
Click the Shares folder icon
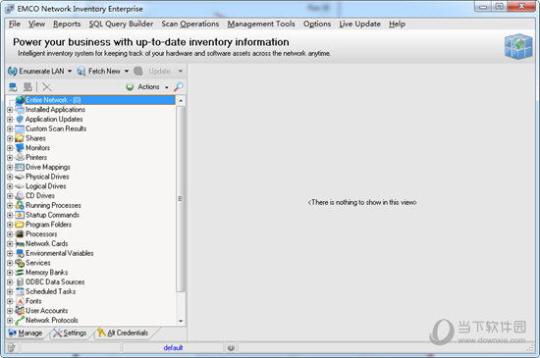pos(20,138)
